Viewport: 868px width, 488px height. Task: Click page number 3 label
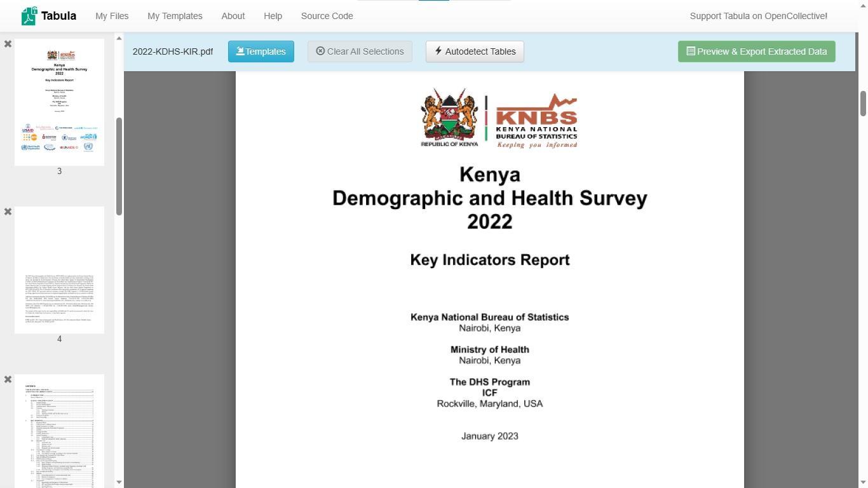[x=59, y=171]
